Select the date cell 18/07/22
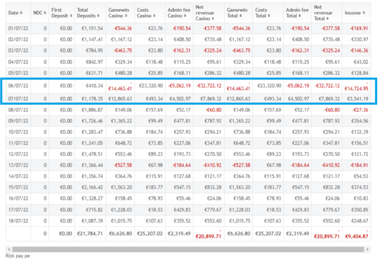This screenshot has height=259, width=383. [x=19, y=221]
